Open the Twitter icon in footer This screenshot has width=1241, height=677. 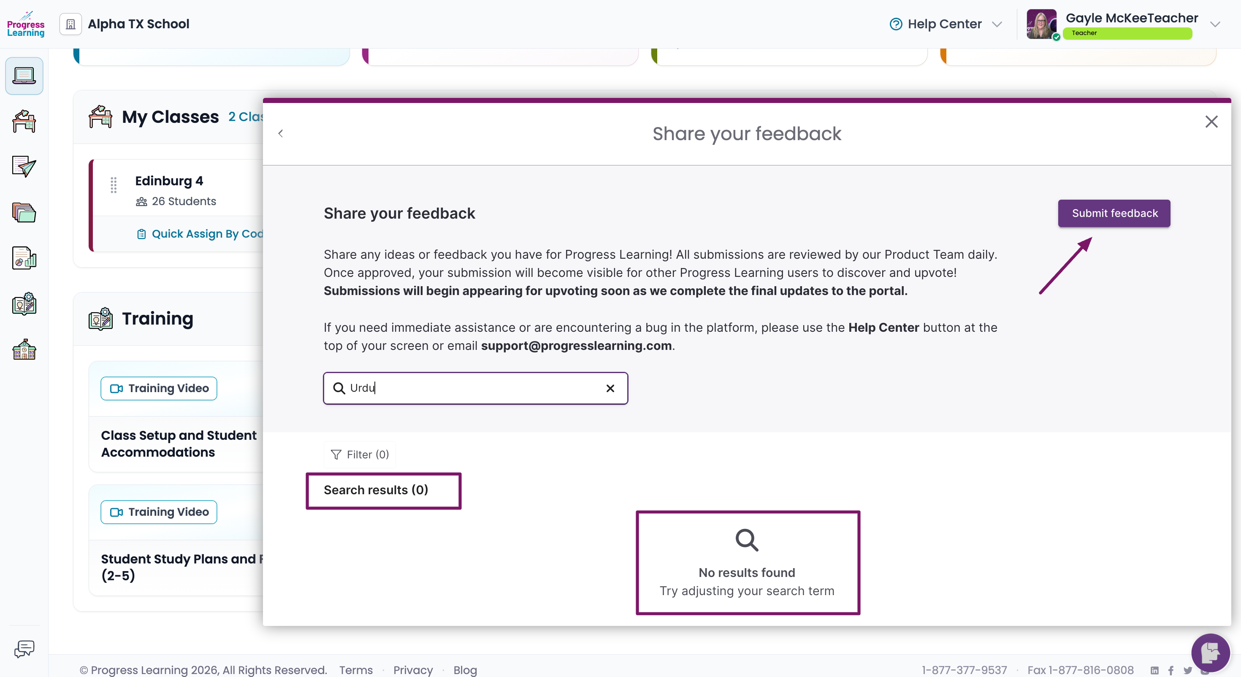1187,670
